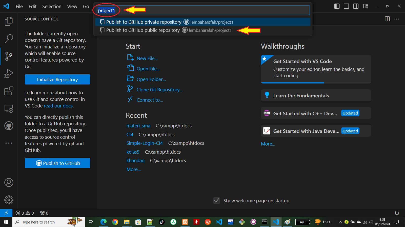Open notifications bell in status bar
The height and width of the screenshot is (227, 405).
(397, 213)
